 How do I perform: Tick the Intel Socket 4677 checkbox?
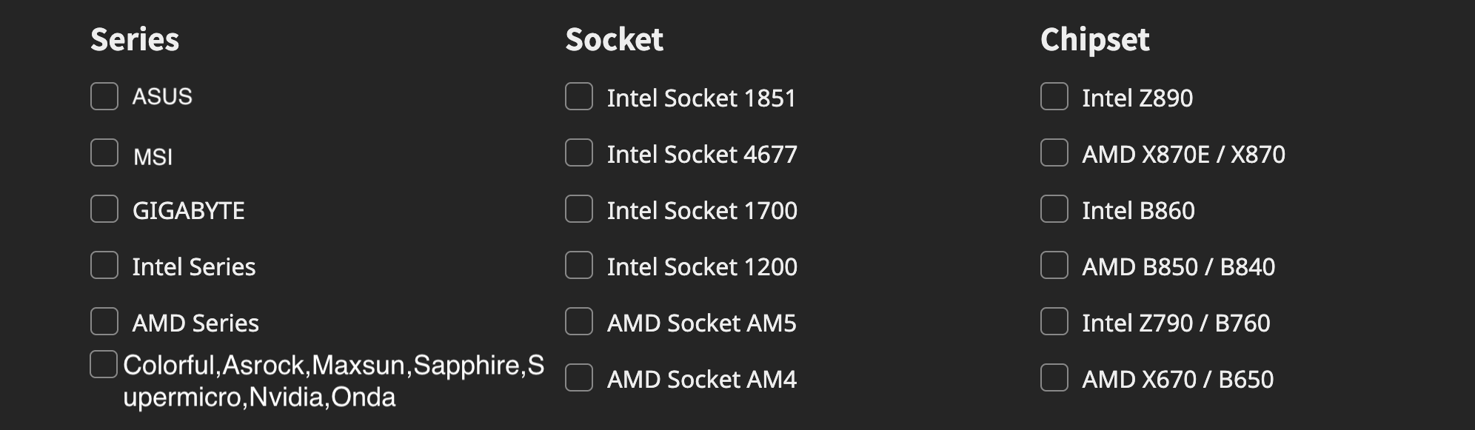point(579,153)
